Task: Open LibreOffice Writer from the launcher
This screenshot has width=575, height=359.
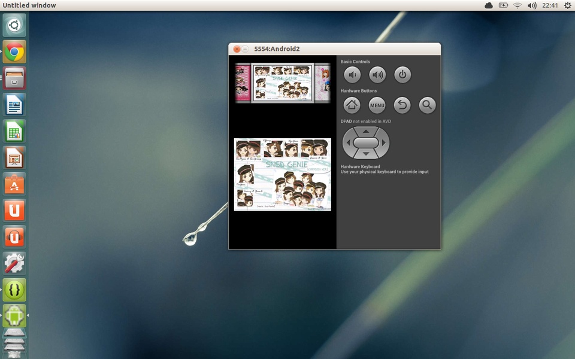Action: [14, 105]
